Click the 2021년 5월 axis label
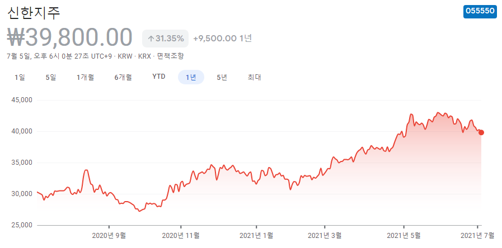Screen dimensions: 502x248 tap(404, 236)
